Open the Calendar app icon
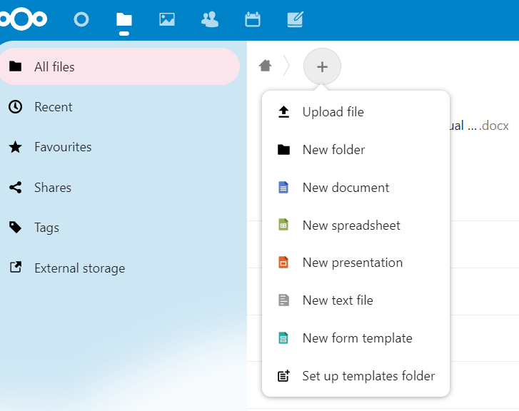 tap(253, 19)
